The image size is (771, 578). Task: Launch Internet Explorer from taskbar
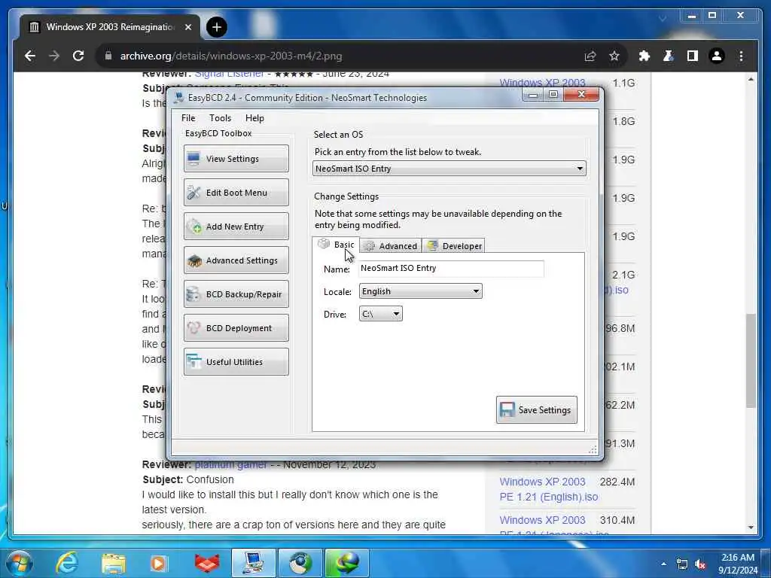tap(67, 563)
